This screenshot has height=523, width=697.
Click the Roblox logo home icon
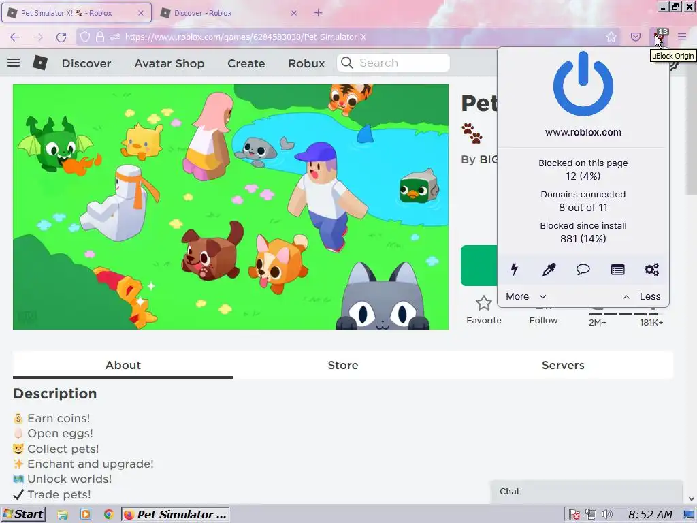[40, 63]
